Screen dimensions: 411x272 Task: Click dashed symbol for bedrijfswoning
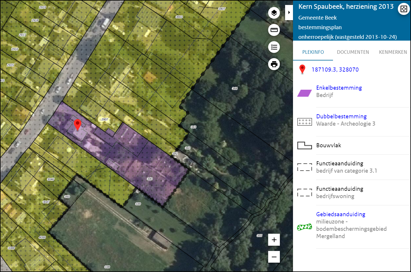pyautogui.click(x=304, y=193)
